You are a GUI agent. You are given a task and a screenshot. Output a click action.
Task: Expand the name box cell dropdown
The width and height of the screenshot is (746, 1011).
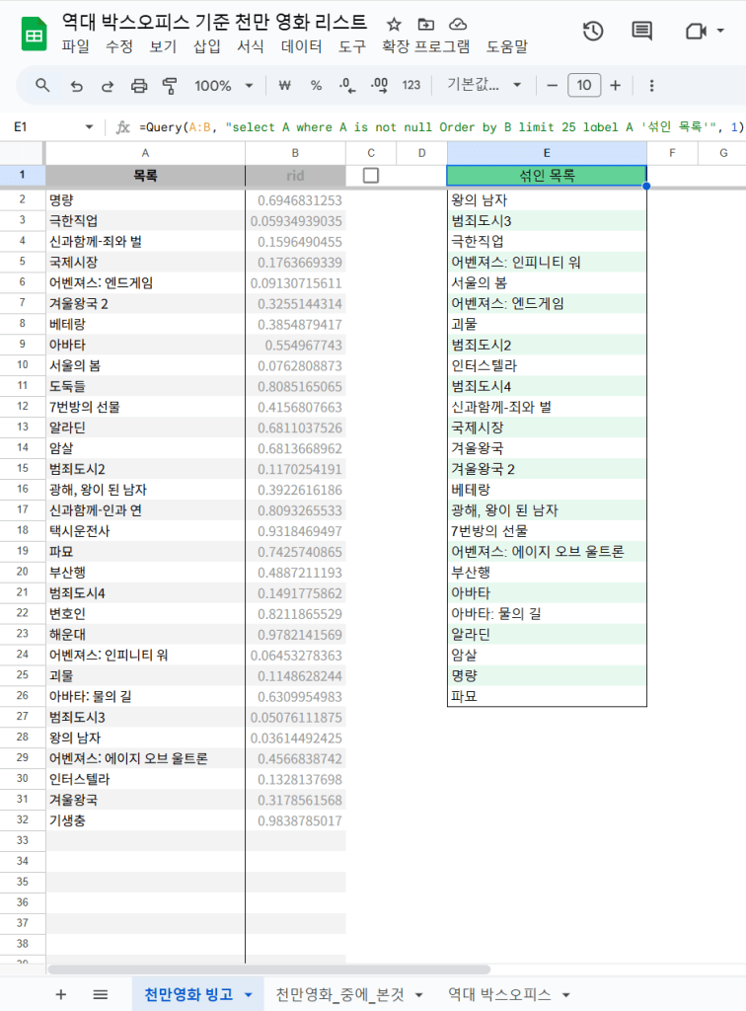89,127
